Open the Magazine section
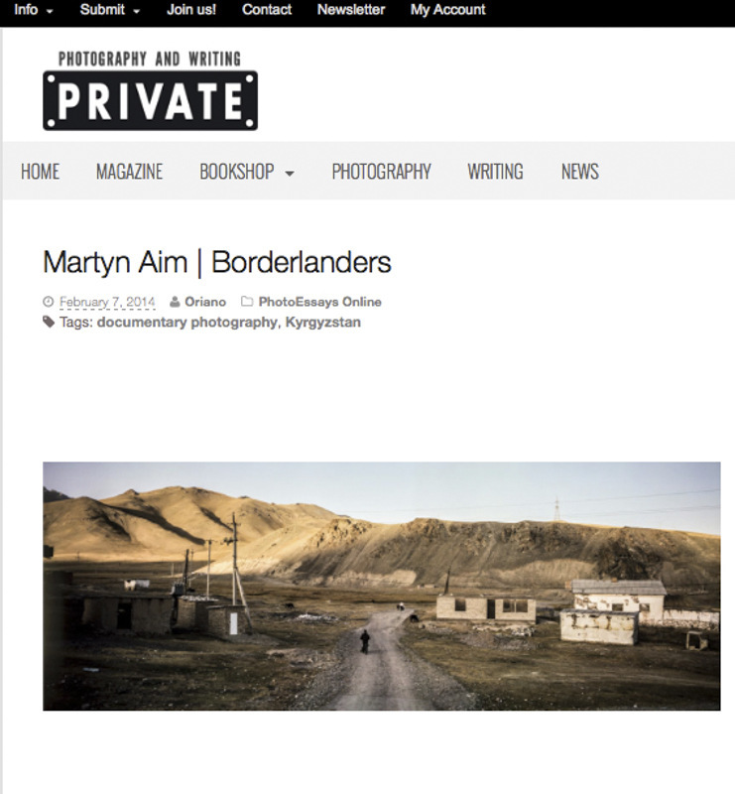This screenshot has width=735, height=794. coord(130,172)
